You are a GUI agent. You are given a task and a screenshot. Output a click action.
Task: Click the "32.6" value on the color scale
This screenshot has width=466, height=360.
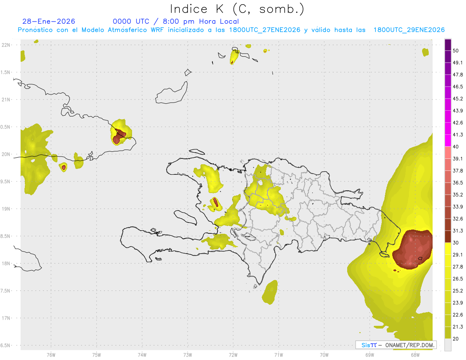(x=458, y=219)
